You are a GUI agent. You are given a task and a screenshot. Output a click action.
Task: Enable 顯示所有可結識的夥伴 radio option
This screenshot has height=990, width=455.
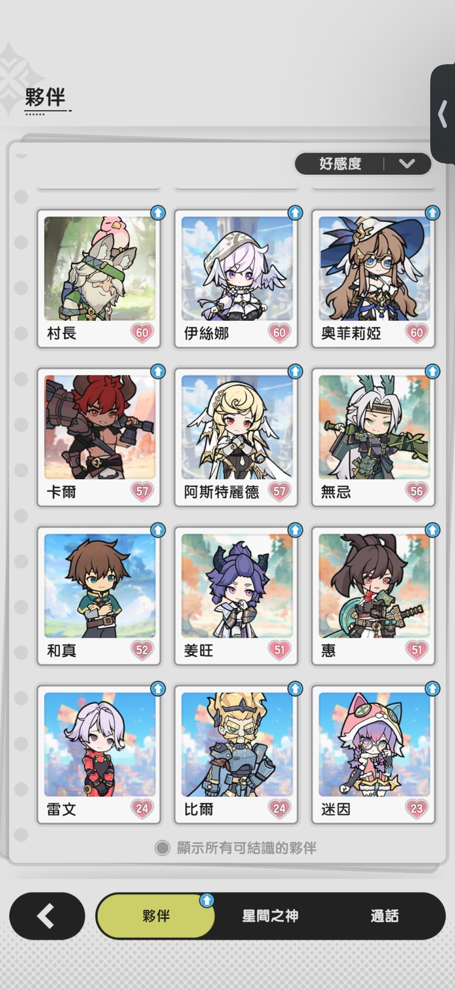(x=162, y=848)
